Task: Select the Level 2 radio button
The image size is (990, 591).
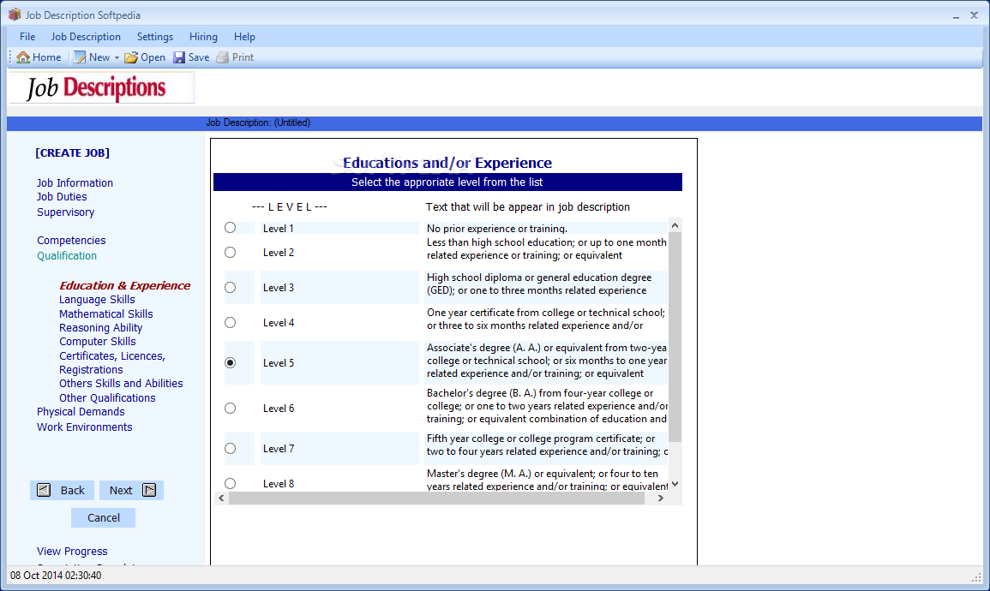Action: point(231,253)
